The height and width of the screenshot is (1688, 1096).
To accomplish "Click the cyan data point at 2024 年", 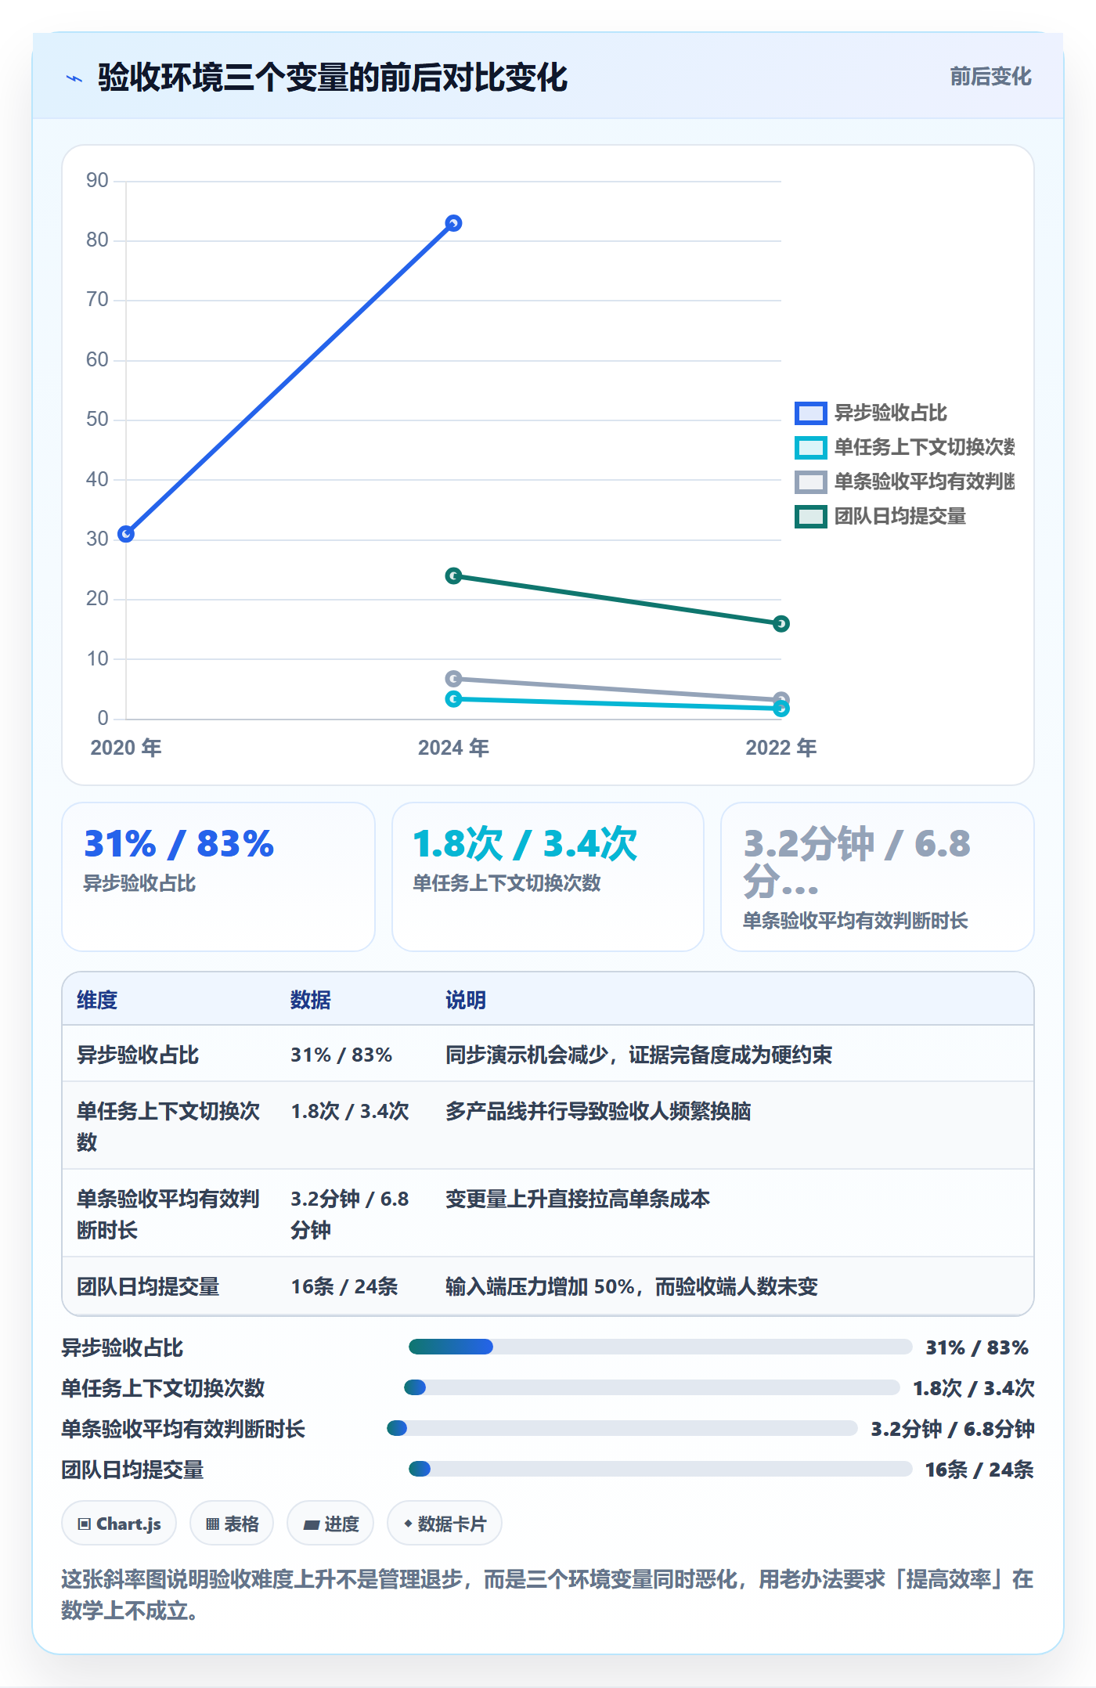I will coord(453,699).
